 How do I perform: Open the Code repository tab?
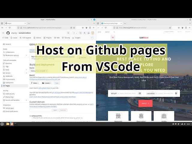pos(5,38)
